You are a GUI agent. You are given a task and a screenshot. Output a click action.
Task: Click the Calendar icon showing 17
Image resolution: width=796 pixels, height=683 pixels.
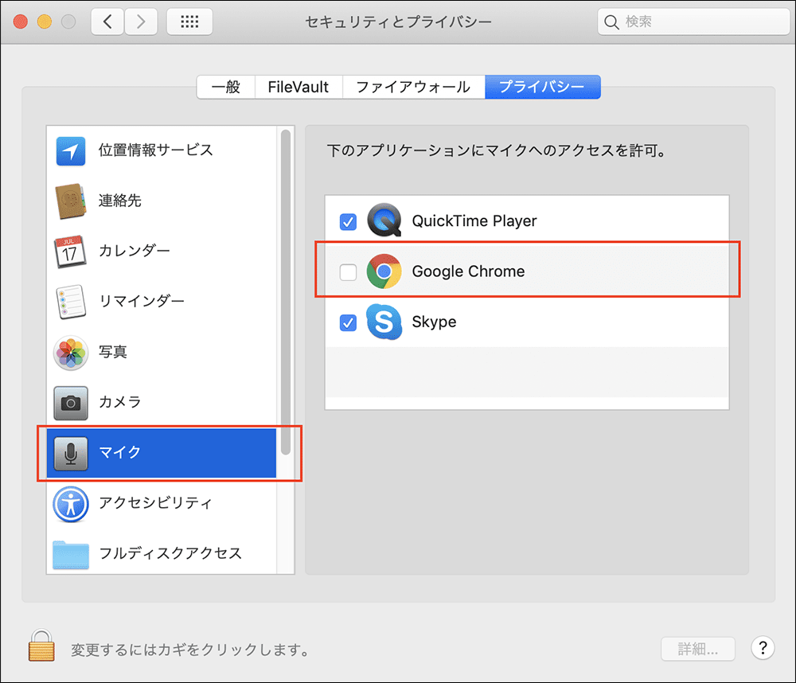pyautogui.click(x=71, y=252)
